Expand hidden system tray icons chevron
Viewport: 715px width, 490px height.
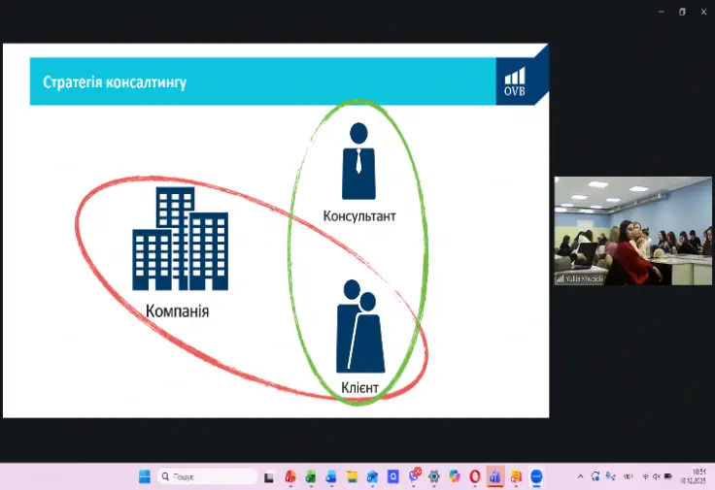581,476
